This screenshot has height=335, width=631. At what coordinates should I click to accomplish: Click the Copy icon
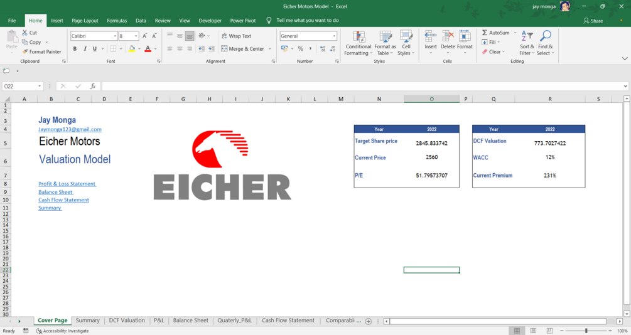(x=25, y=42)
